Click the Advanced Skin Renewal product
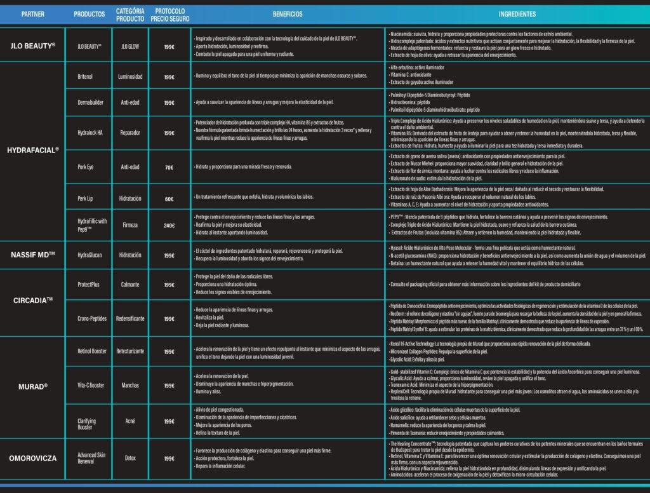 coord(89,459)
